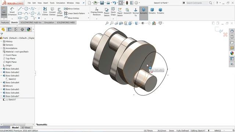Open DisplayManager tab
The width and height of the screenshot is (235, 132).
(29, 29)
